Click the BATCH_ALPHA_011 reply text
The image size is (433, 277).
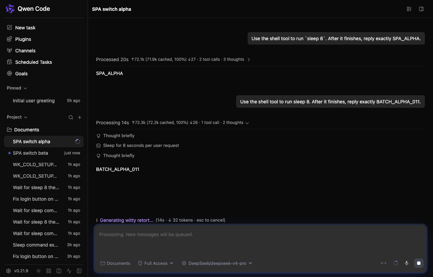(118, 169)
